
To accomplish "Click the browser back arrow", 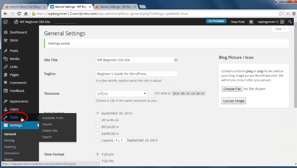I will (x=6, y=14).
